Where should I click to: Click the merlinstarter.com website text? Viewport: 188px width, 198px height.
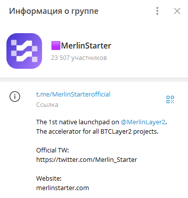[62, 188]
